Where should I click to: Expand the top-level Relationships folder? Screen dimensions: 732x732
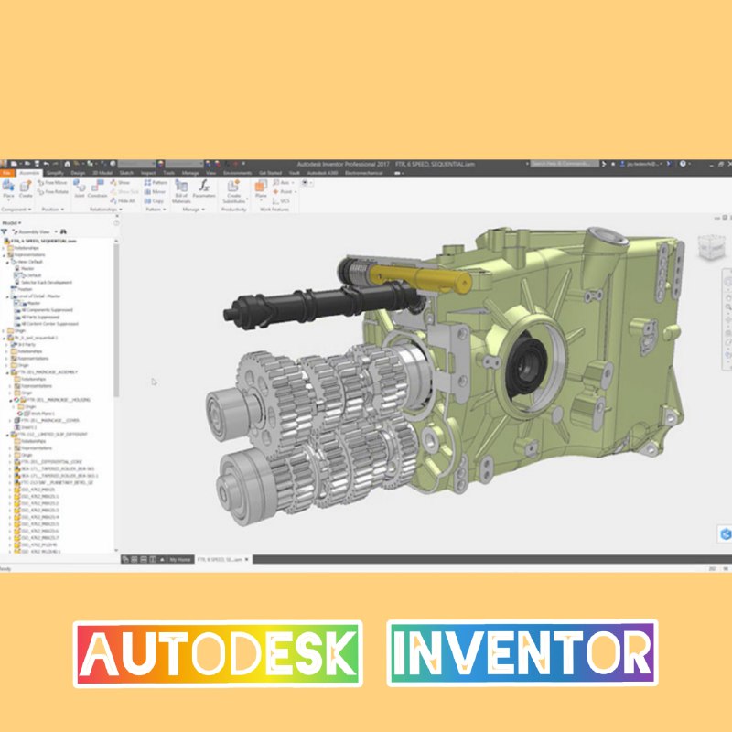pos(5,248)
